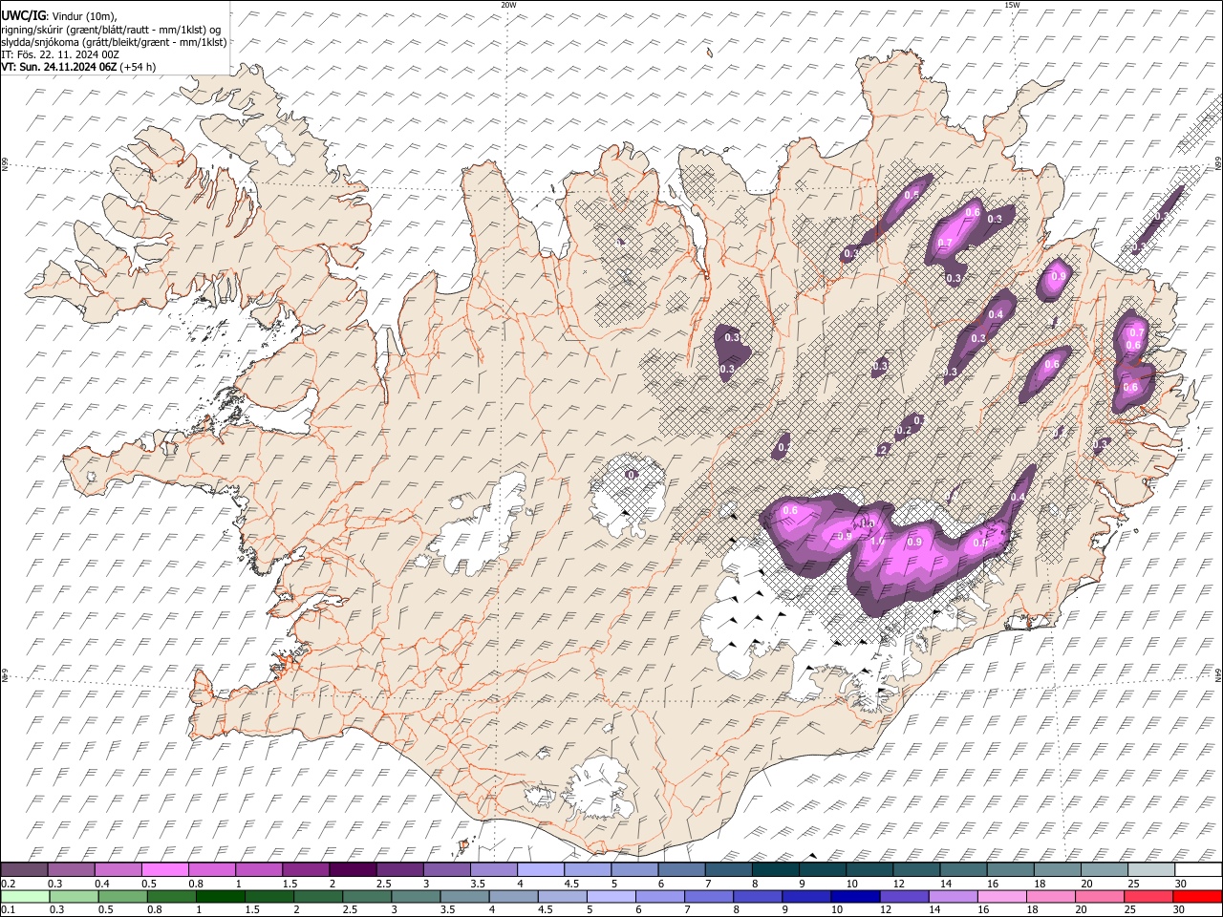This screenshot has width=1223, height=917.
Task: Select the pale lavender rain swatch at 5
Action: [x=611, y=896]
